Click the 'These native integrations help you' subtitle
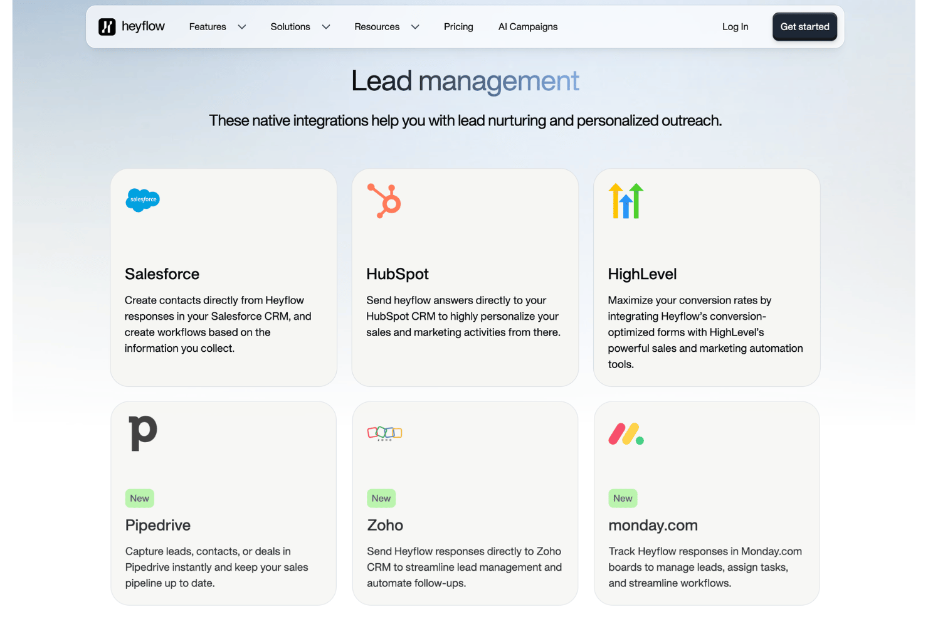Screen dimensions: 928x619 (x=465, y=120)
